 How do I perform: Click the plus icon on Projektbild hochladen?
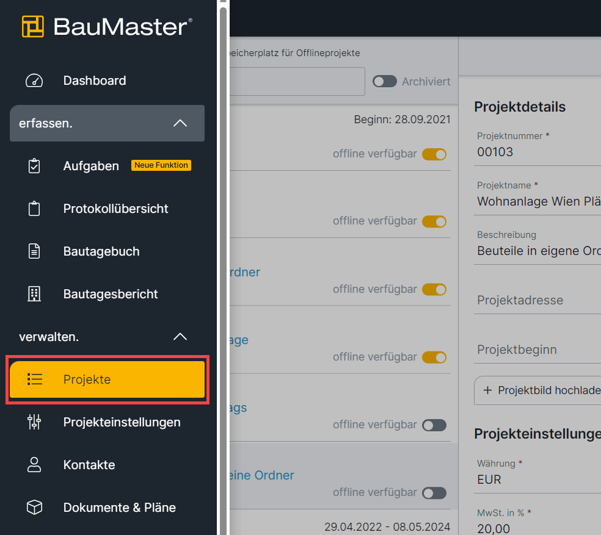click(x=487, y=390)
